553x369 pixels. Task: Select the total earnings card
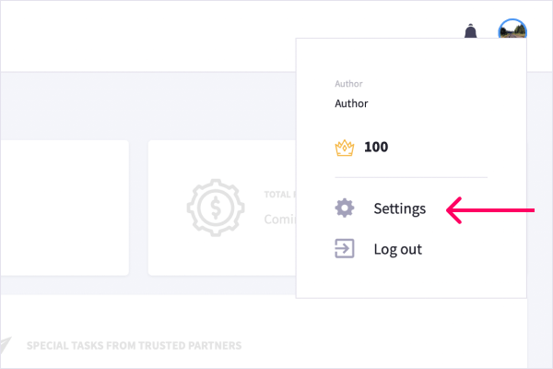coord(222,208)
